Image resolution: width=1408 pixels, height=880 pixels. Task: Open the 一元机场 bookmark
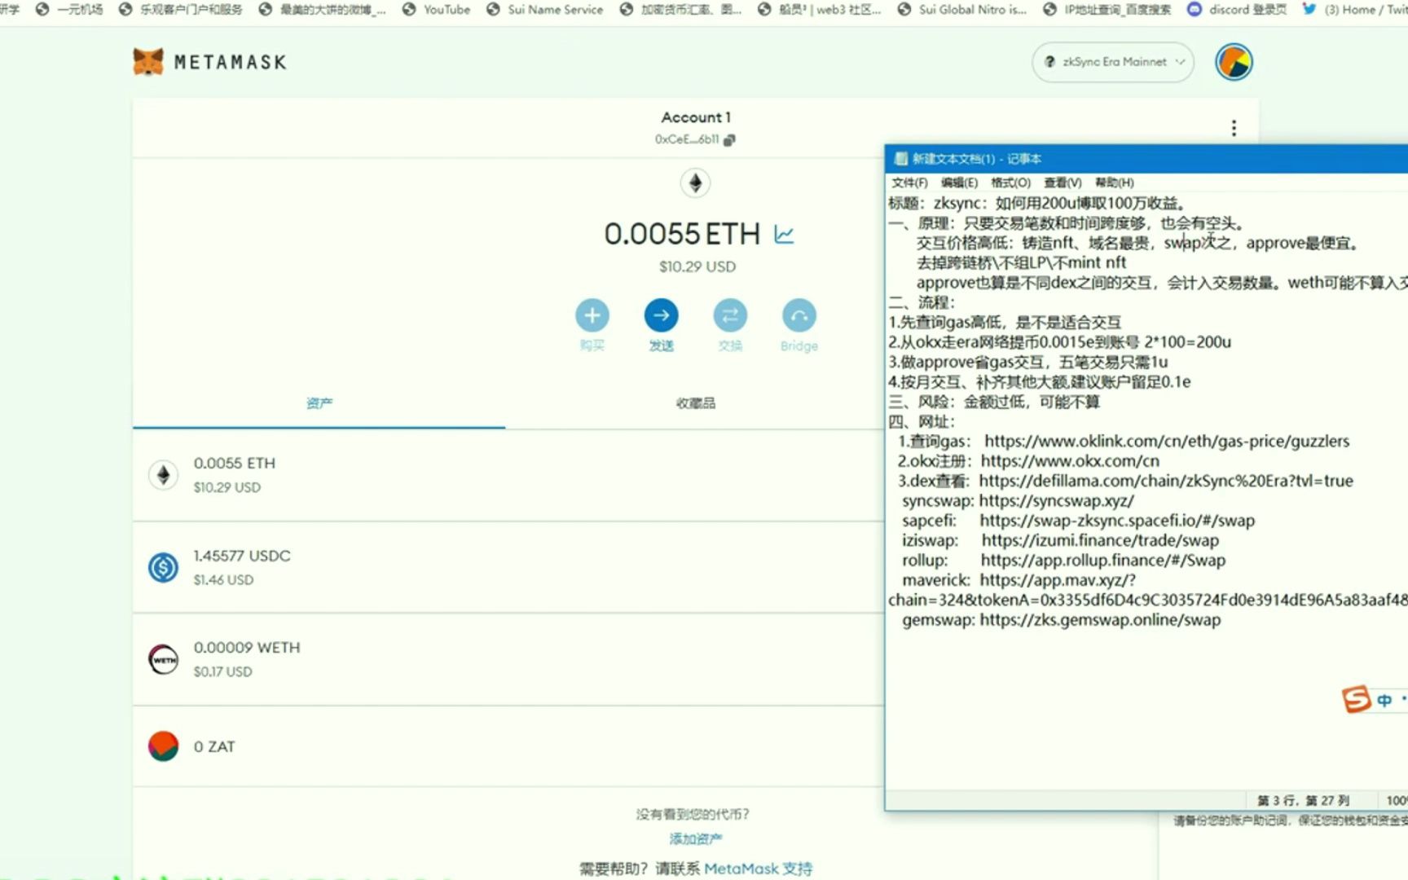point(69,10)
